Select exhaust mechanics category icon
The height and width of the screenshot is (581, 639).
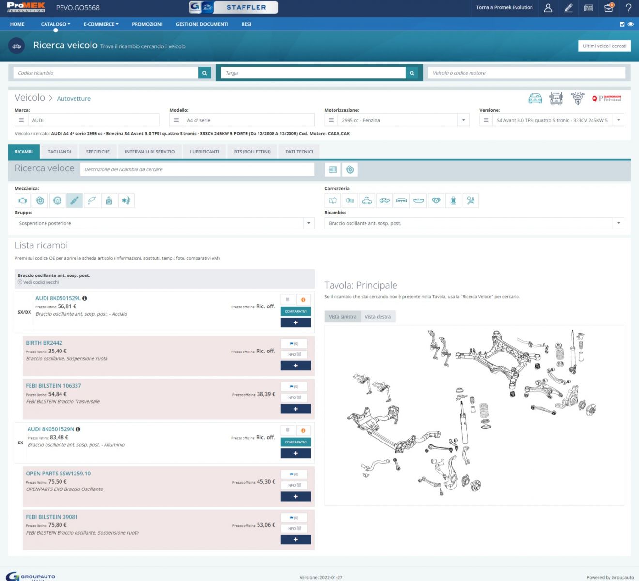tap(92, 200)
